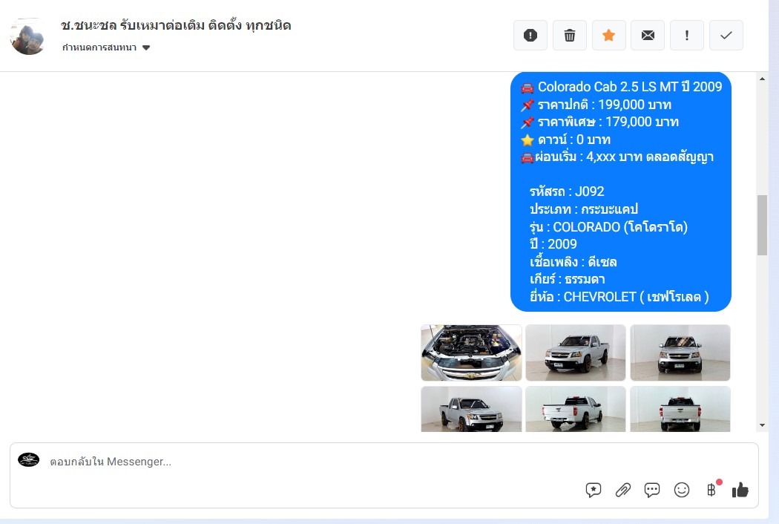Open the กำหนดการสนทนา dropdown
The image size is (779, 524).
106,48
